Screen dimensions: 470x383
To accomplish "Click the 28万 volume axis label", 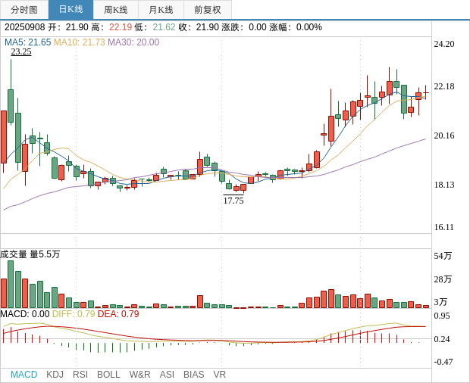I will point(443,279).
